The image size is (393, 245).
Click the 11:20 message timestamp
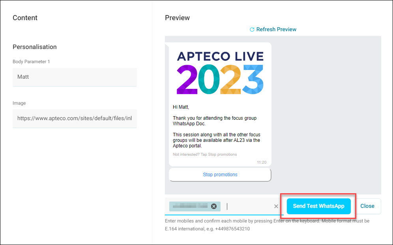click(262, 162)
